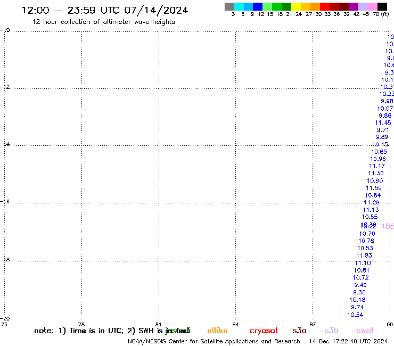Select the latitude axis label -14

click(x=5, y=144)
